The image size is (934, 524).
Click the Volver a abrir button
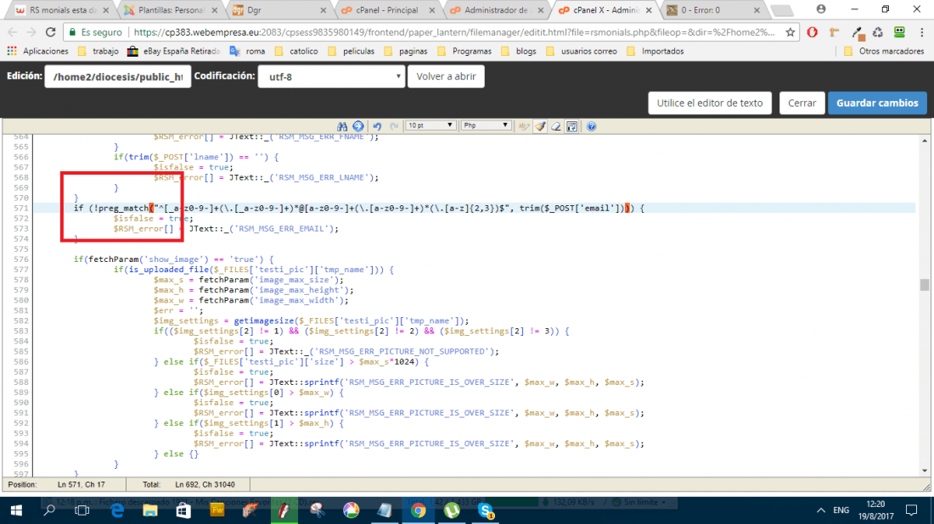click(446, 76)
